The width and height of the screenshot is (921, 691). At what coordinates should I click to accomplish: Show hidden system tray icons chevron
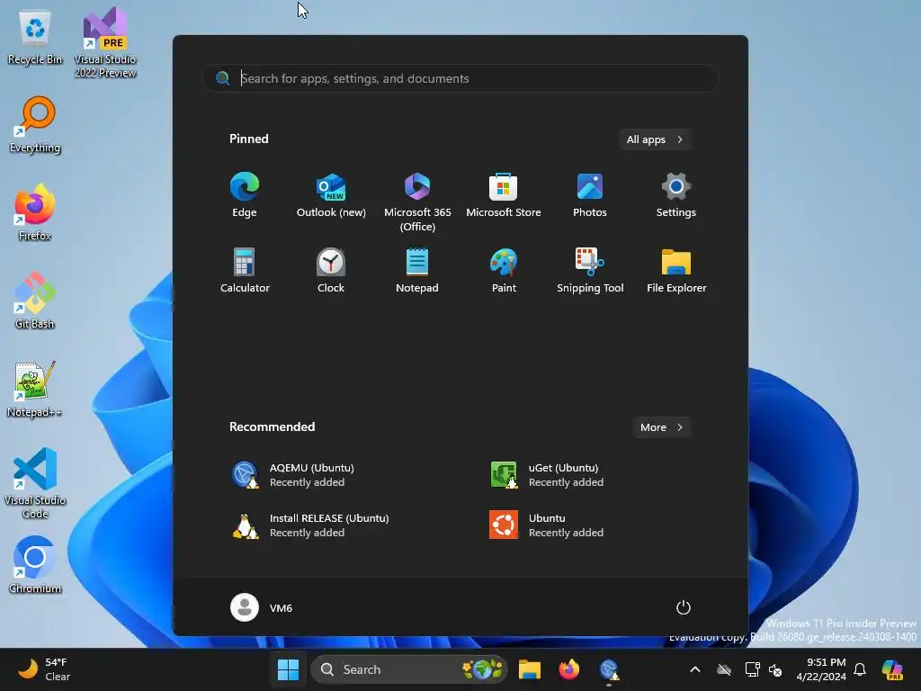click(695, 669)
